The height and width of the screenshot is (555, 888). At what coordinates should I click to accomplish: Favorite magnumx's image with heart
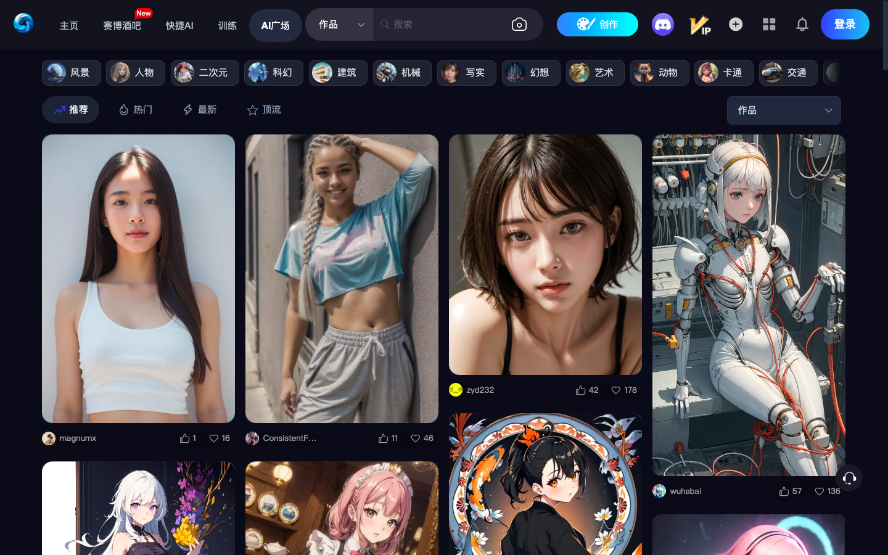[214, 438]
